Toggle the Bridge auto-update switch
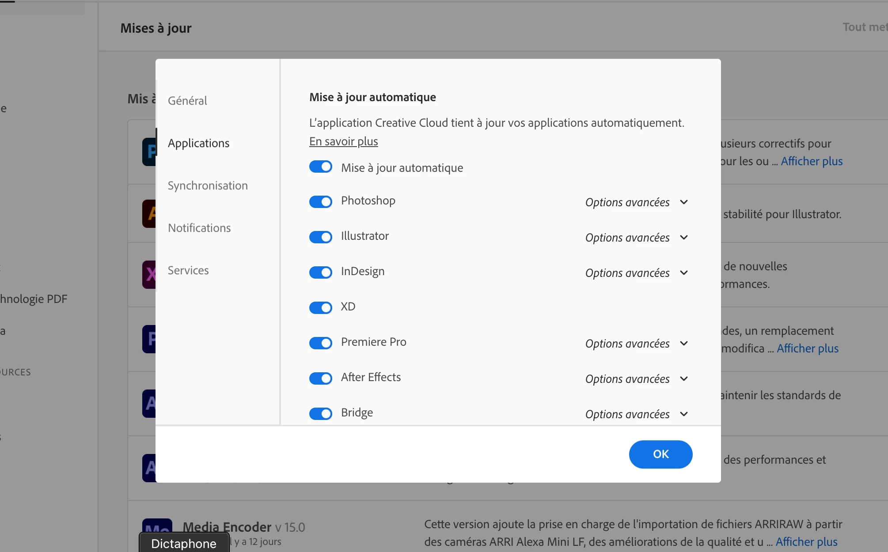The image size is (888, 552). click(x=321, y=414)
